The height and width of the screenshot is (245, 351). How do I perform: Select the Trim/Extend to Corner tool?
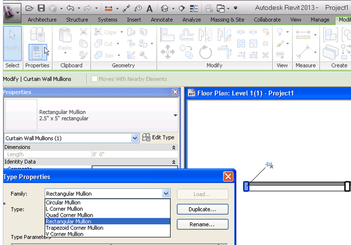pos(225,52)
